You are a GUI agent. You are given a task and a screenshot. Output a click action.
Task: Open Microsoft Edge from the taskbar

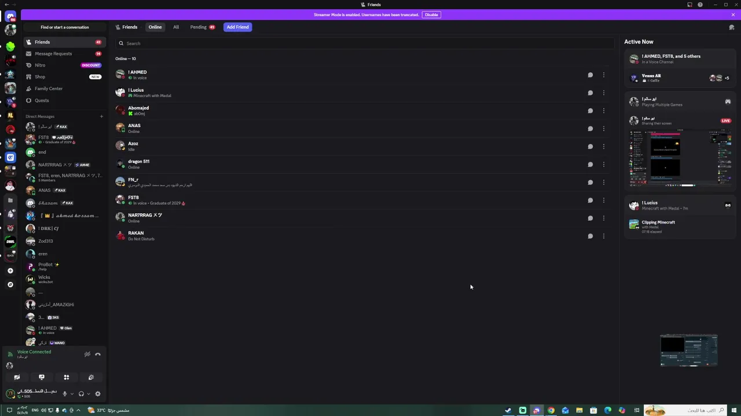pos(608,410)
